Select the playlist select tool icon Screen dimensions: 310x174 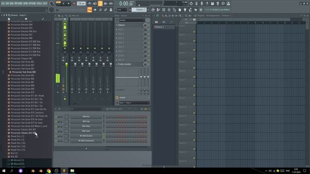pos(183,15)
